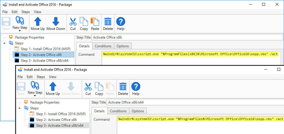Click Move Up arrow in front window

[53, 87]
